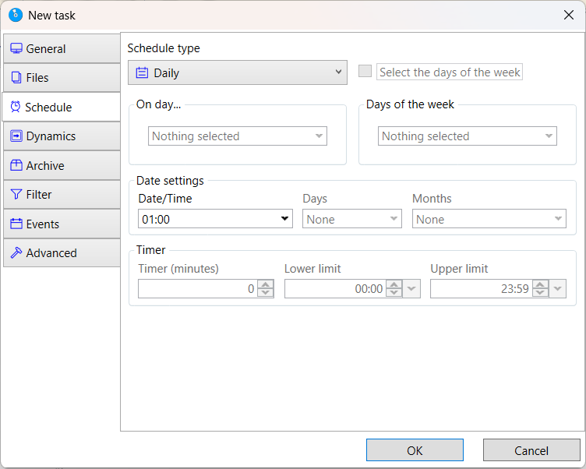Click the Schedule alarm clock icon

[15, 107]
